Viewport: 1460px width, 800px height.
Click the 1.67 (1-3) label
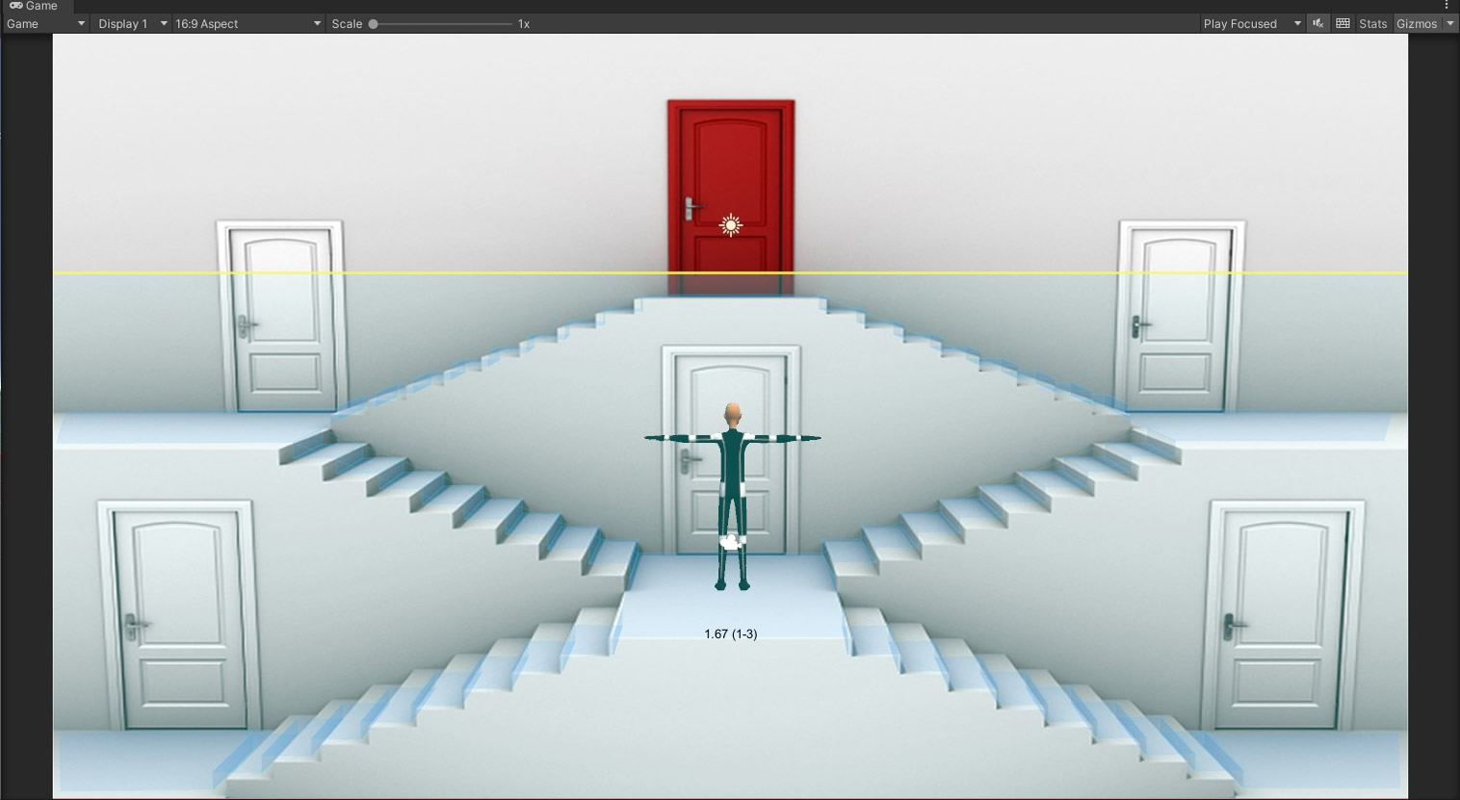pyautogui.click(x=730, y=633)
